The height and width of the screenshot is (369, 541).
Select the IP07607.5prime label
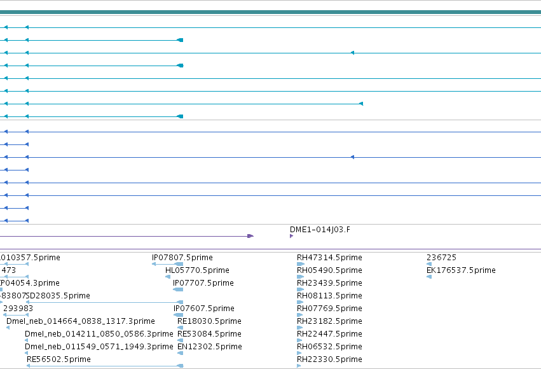204,309
